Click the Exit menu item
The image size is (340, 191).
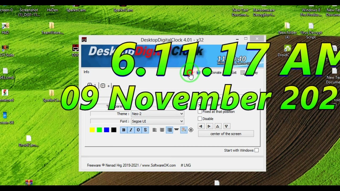click(234, 73)
